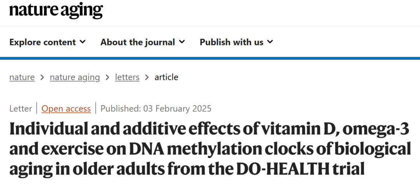Image resolution: width=420 pixels, height=185 pixels.
Task: Click breadcrumb arrow after nature aging
Action: 107,78
